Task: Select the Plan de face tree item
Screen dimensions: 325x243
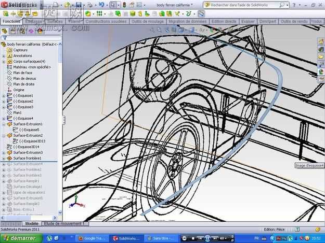Action: point(22,73)
